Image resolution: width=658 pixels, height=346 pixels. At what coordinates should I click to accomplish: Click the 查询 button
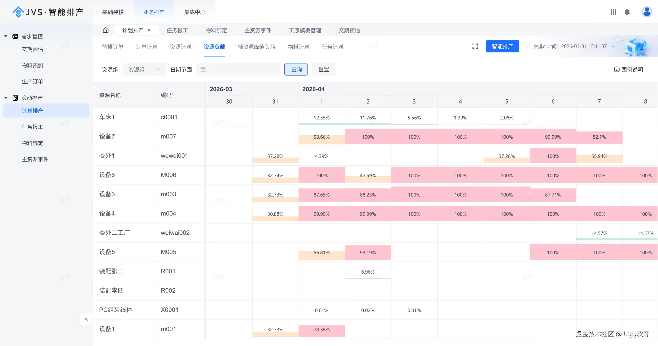[296, 69]
